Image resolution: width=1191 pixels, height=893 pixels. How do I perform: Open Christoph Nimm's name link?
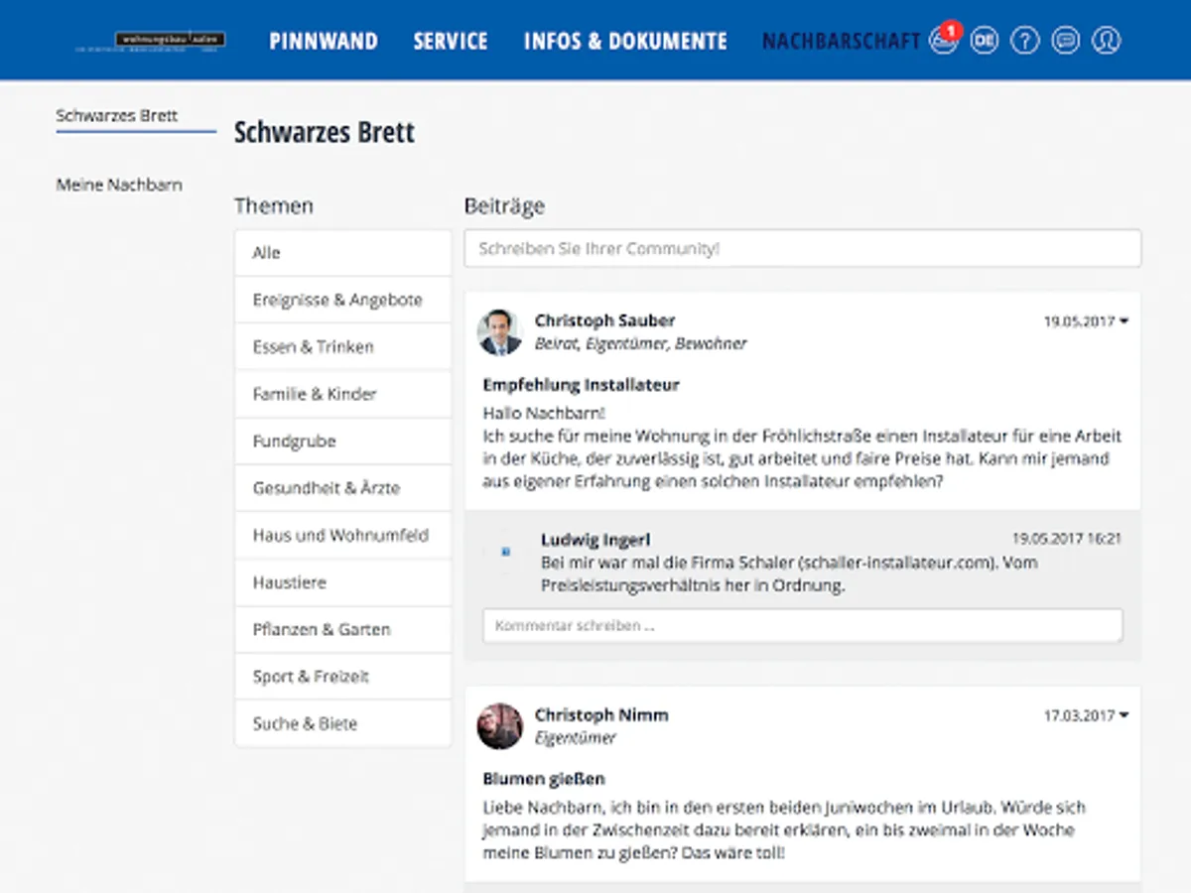[601, 715]
